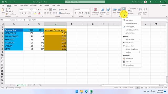
Task: Click the Undo icon in title bar
Action: [x=6, y=2]
